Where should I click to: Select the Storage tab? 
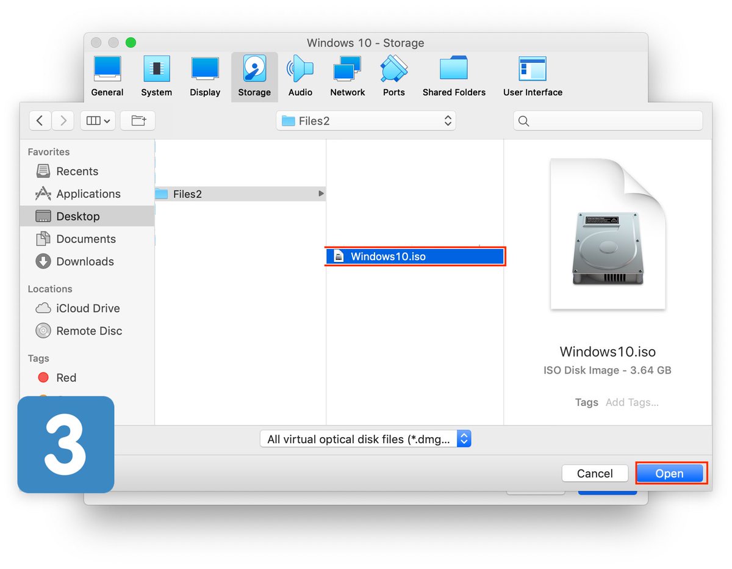click(254, 77)
